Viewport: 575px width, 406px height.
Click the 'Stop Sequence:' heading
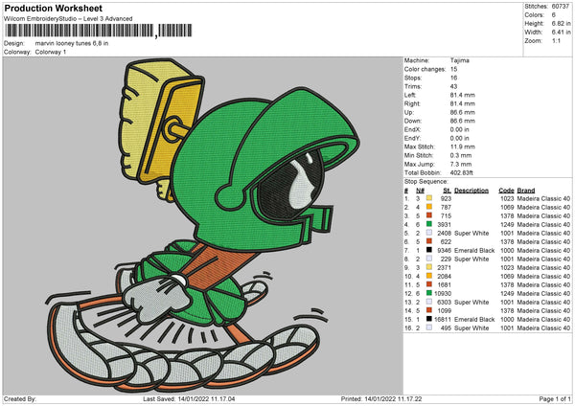pyautogui.click(x=426, y=182)
